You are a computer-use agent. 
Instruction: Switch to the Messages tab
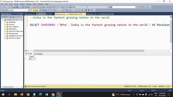(38, 54)
